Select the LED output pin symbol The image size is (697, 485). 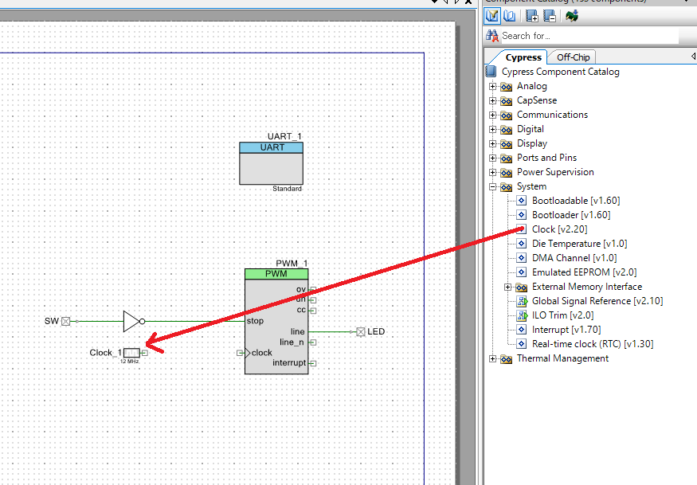click(x=361, y=331)
